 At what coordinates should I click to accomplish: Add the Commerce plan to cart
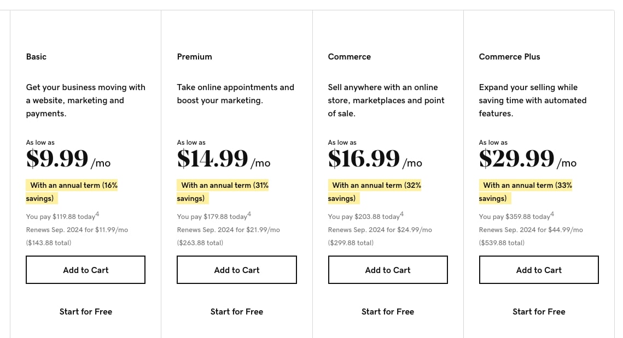388,270
